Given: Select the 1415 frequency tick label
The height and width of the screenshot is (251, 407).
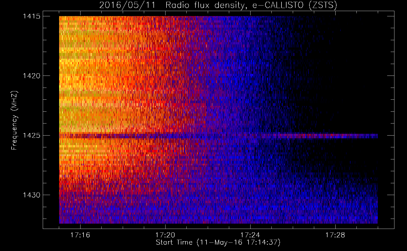Looking at the screenshot, I should coord(32,16).
